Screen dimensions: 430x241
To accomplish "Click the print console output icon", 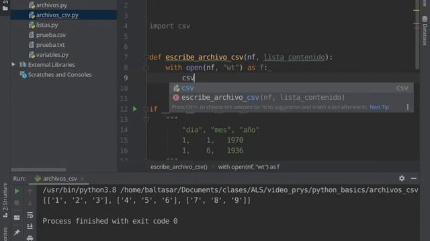I will click(30, 238).
